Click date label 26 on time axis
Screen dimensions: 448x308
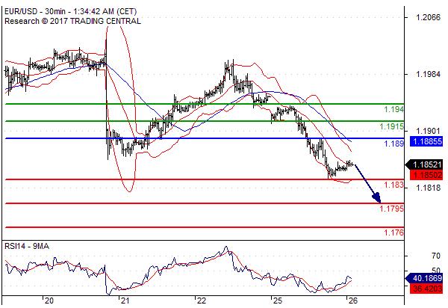[353, 301]
